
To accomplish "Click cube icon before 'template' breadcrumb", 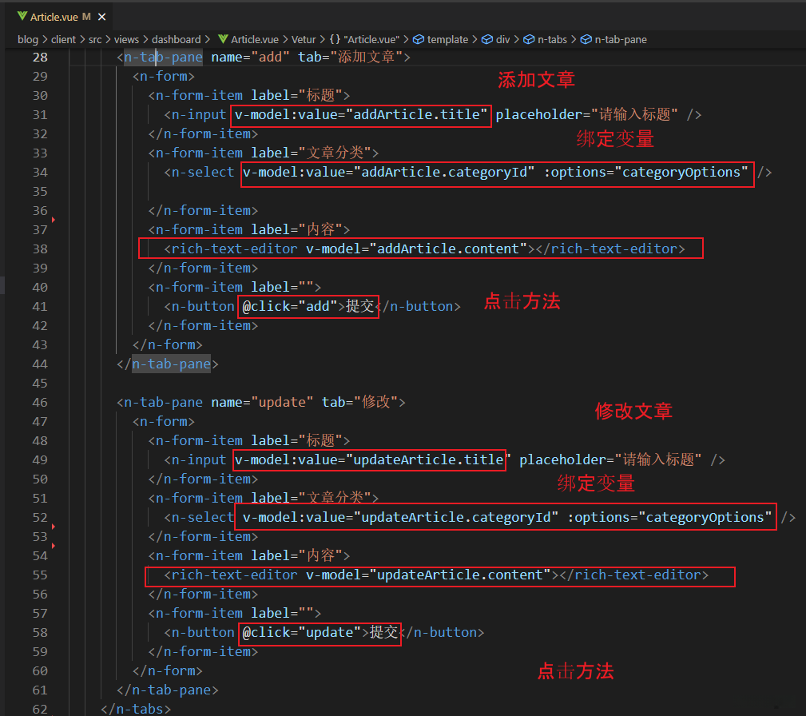I will [419, 40].
